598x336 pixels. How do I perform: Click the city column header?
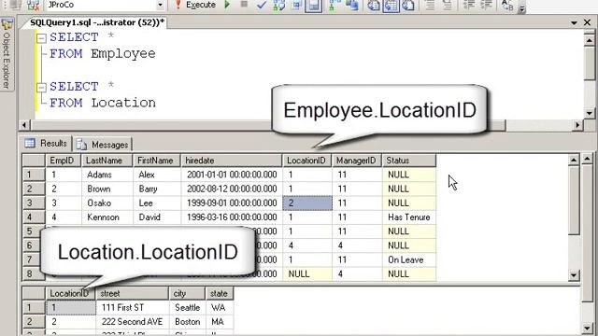[187, 293]
